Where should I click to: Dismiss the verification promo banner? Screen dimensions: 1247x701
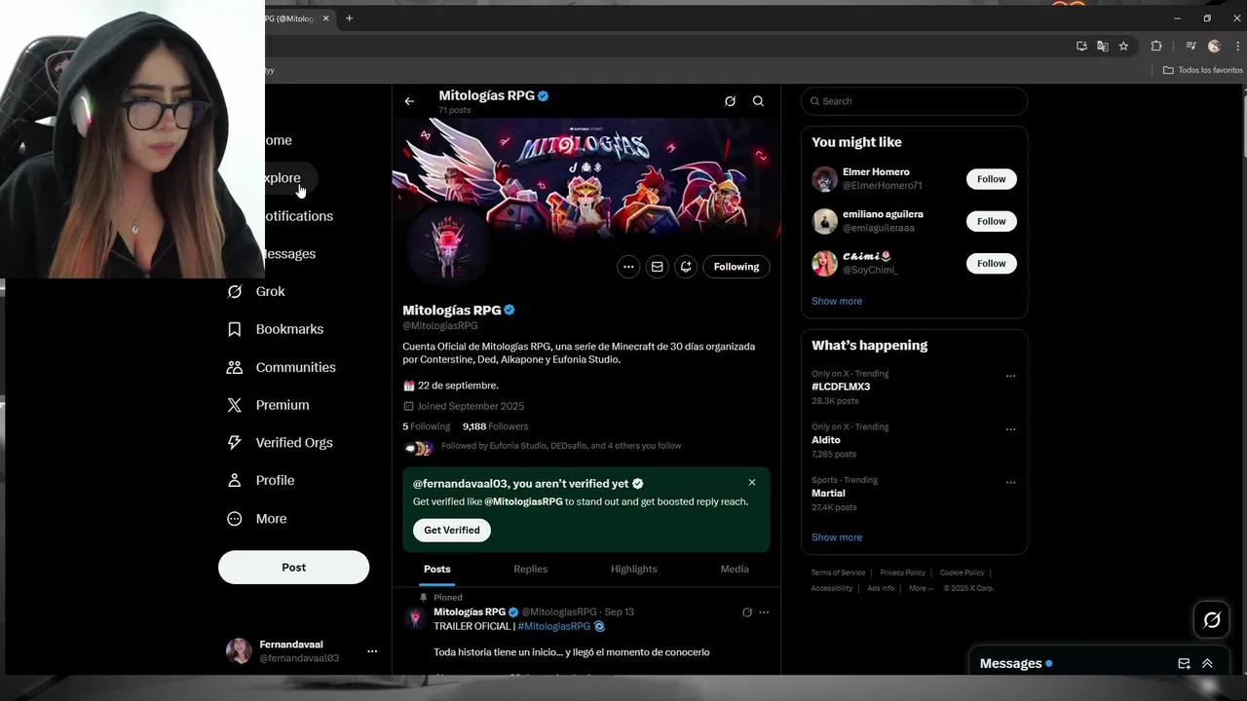click(752, 483)
